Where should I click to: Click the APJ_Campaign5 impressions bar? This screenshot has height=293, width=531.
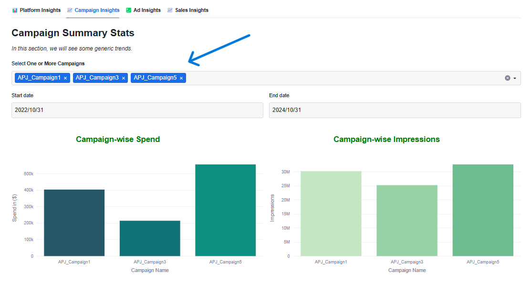pos(483,210)
